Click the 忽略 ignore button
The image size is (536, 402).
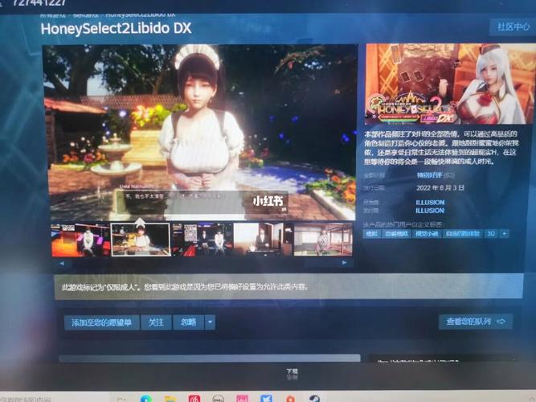189,322
